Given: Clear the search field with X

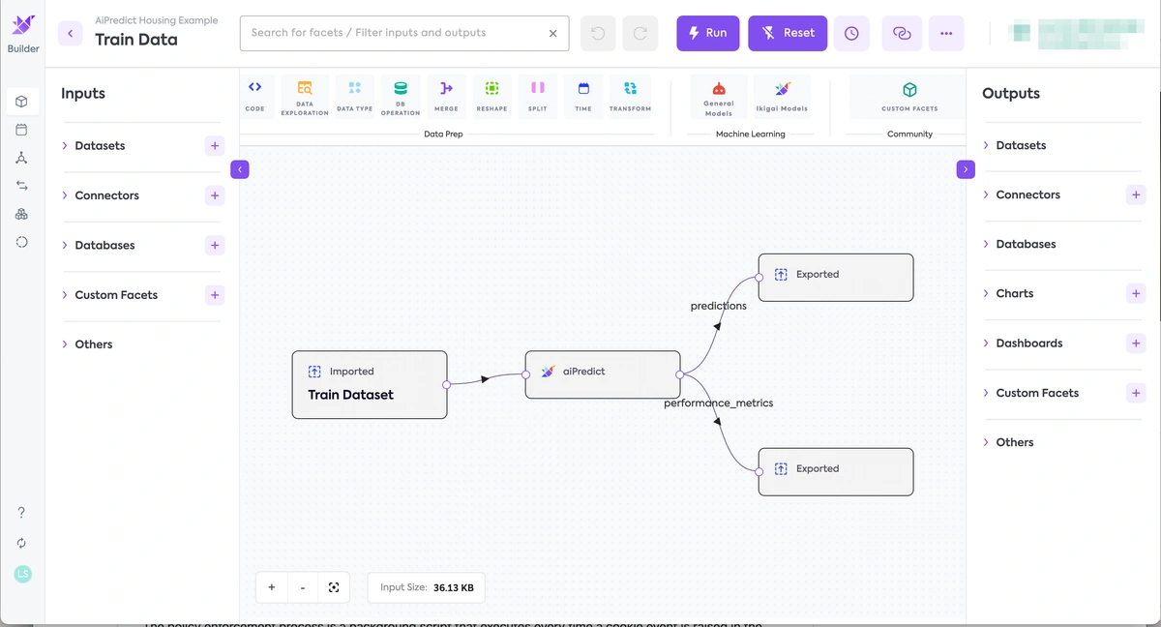Looking at the screenshot, I should pos(552,33).
